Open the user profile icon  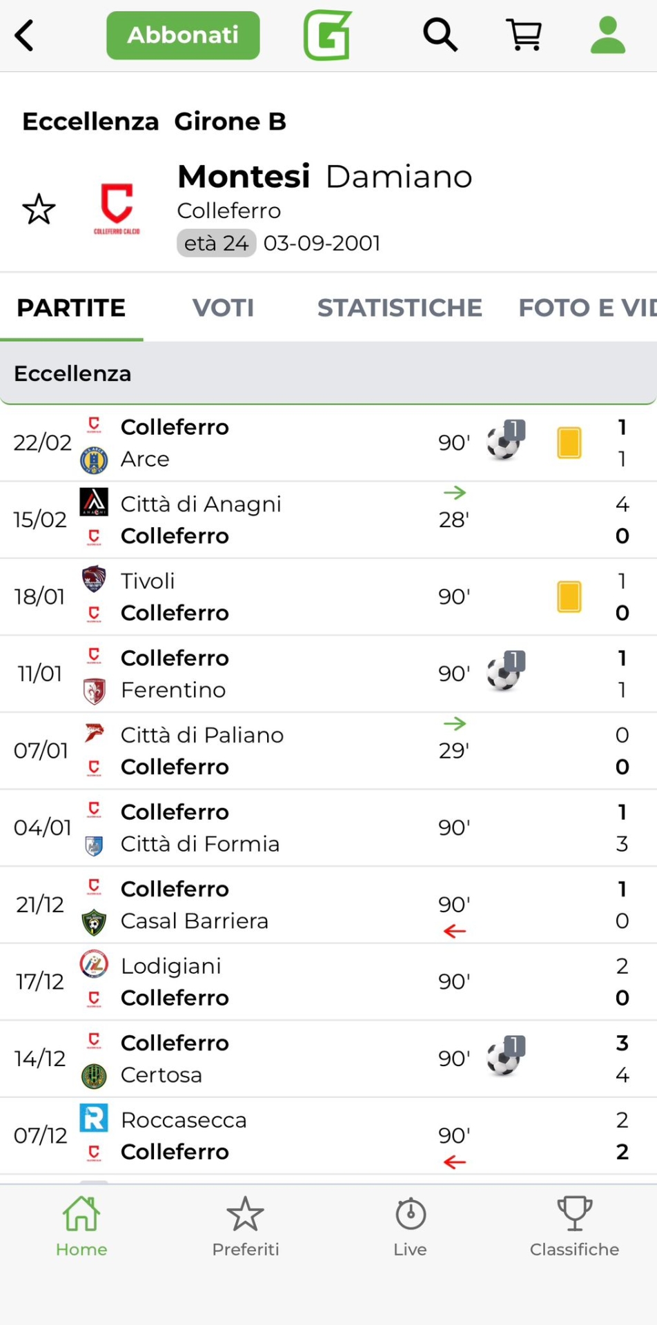(x=608, y=35)
